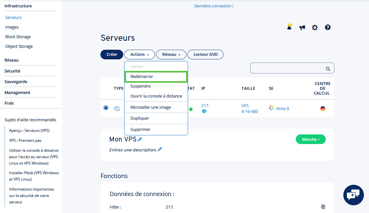Viewport: 369px width, 213px height.
Task: Open Object Storage in the sidebar
Action: click(19, 47)
